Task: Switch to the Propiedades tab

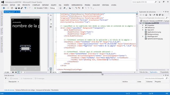Action: [x=164, y=72]
